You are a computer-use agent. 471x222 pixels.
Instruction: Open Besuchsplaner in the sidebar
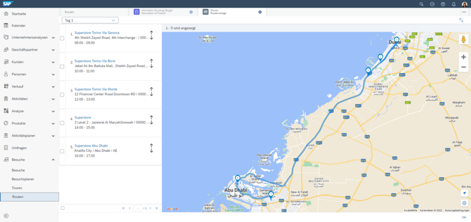click(23, 179)
